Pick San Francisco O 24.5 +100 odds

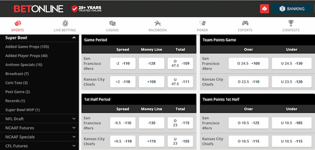pos(248,64)
